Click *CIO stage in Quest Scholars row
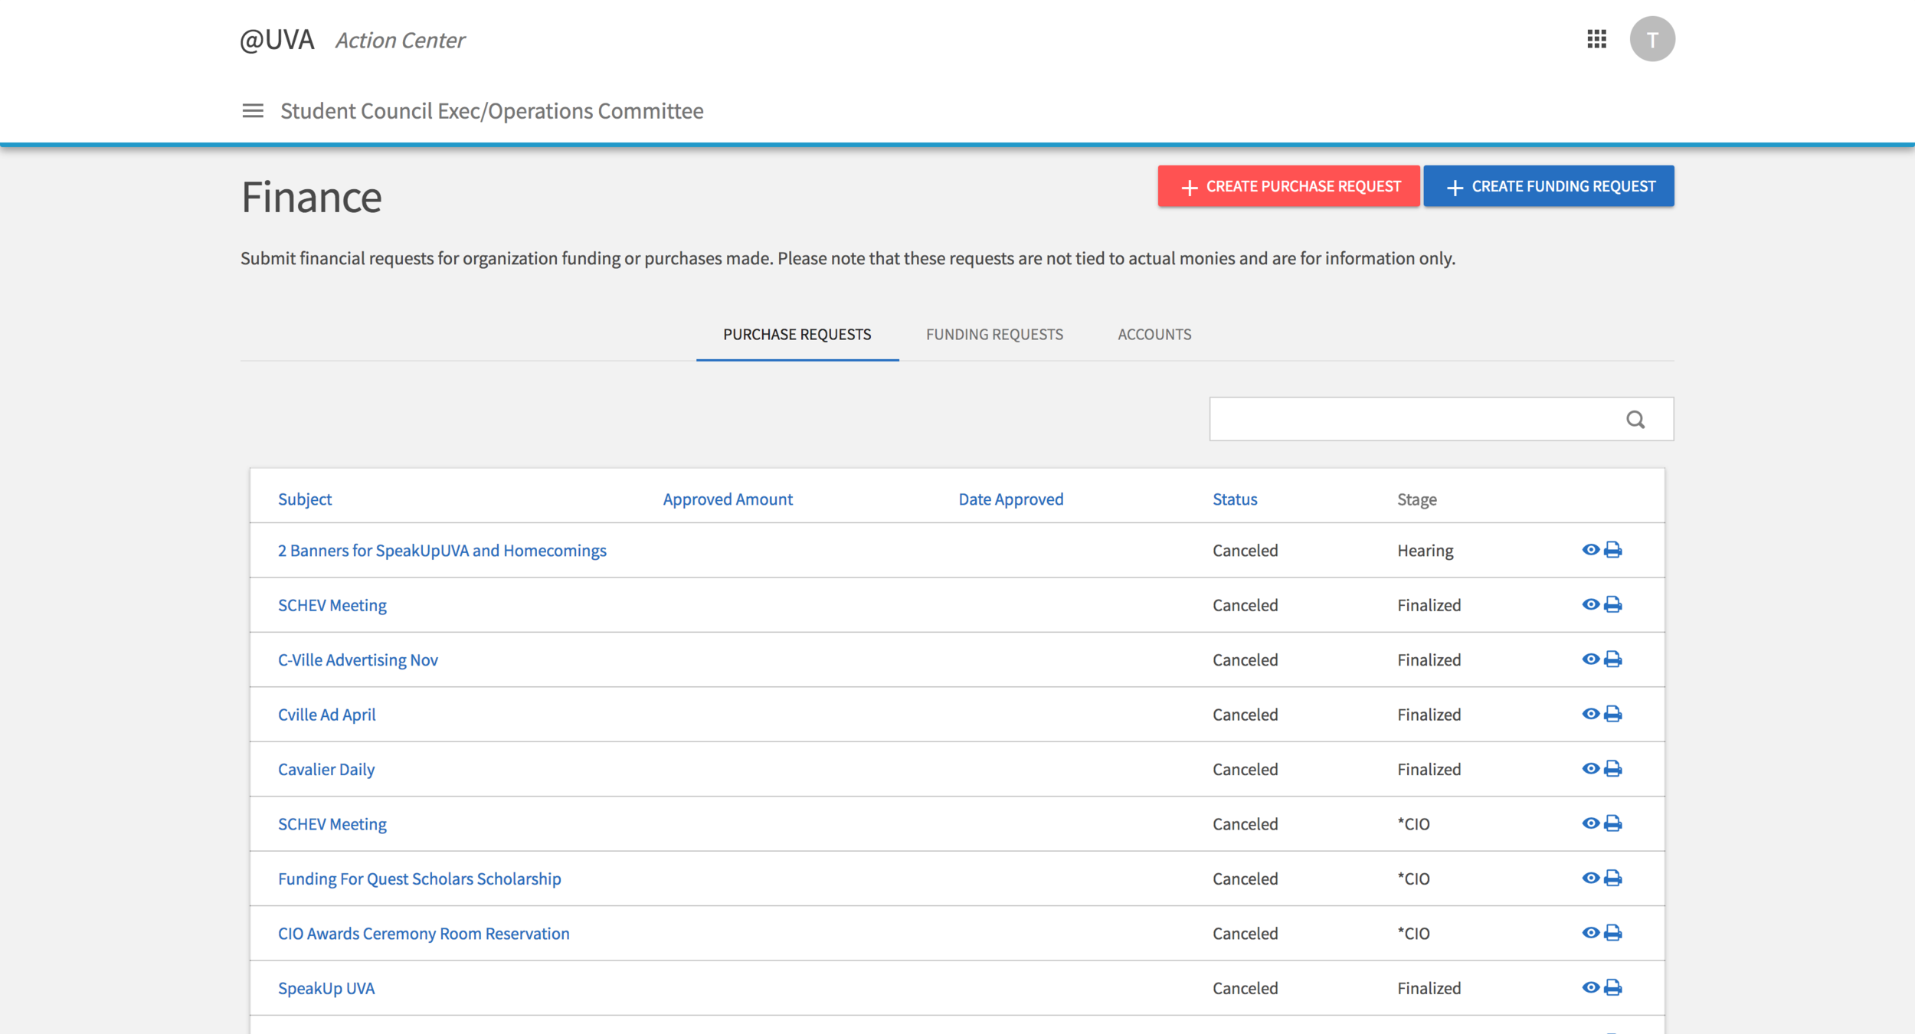Viewport: 1915px width, 1034px height. pyautogui.click(x=1414, y=879)
